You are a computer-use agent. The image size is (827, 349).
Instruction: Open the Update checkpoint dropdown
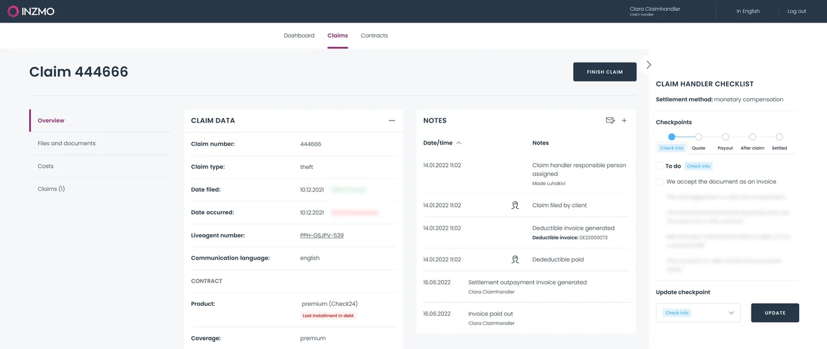(x=698, y=313)
